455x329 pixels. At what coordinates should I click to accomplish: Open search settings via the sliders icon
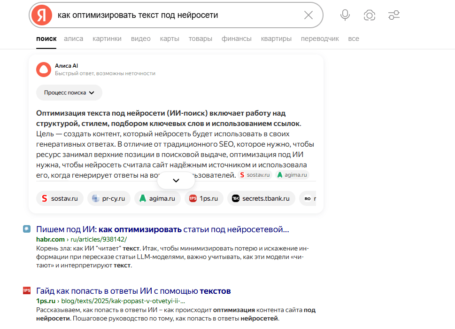[393, 15]
